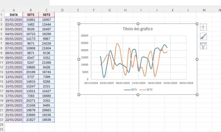The height and width of the screenshot is (132, 221).
Task: Select the SET1 header cell
Action: click(x=31, y=15)
